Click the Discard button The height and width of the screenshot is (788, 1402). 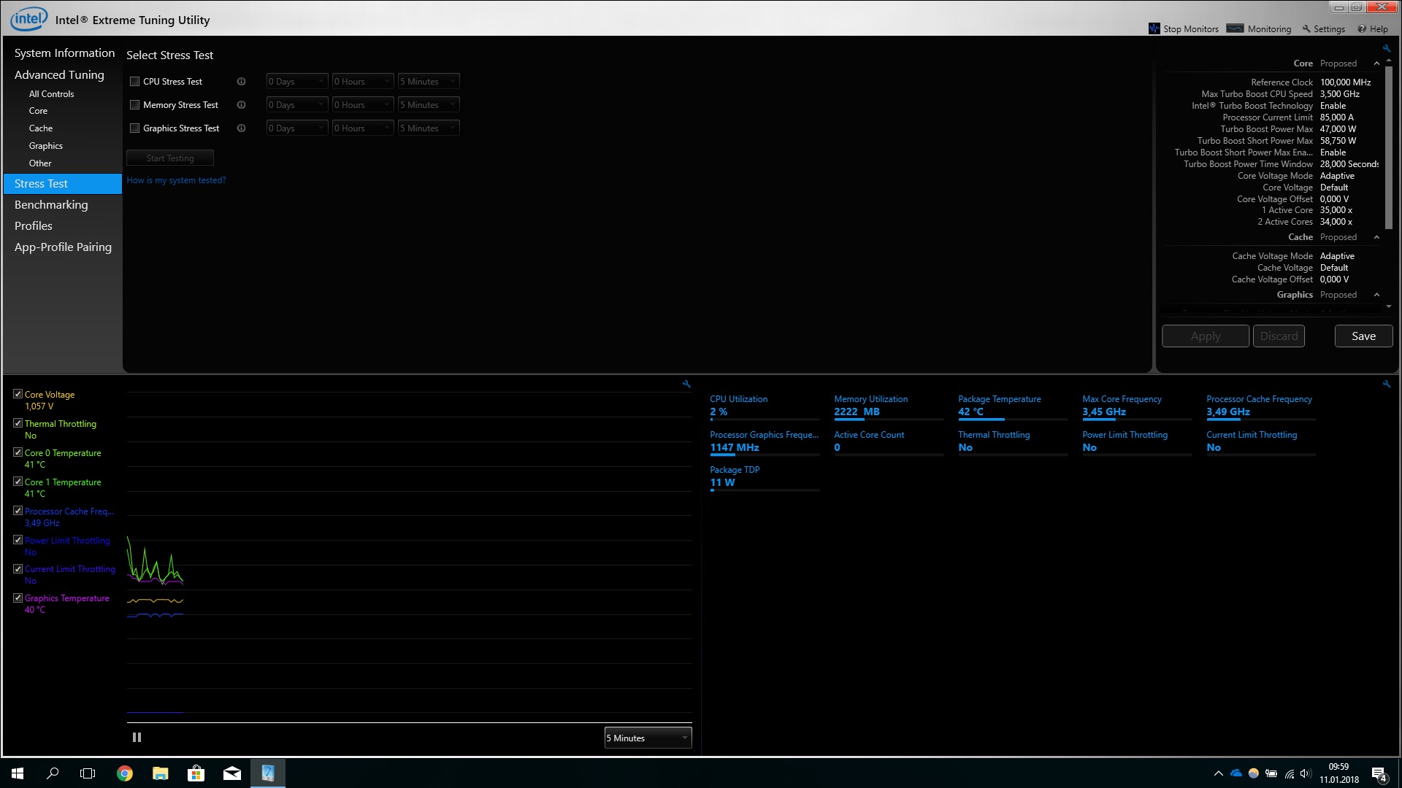(x=1279, y=336)
